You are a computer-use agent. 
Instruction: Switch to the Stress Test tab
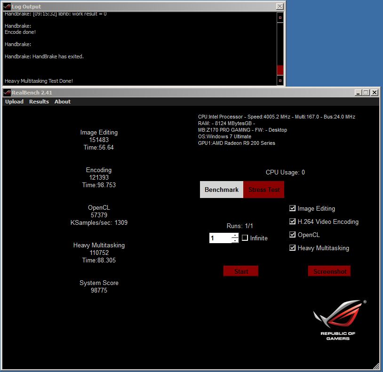click(x=264, y=190)
